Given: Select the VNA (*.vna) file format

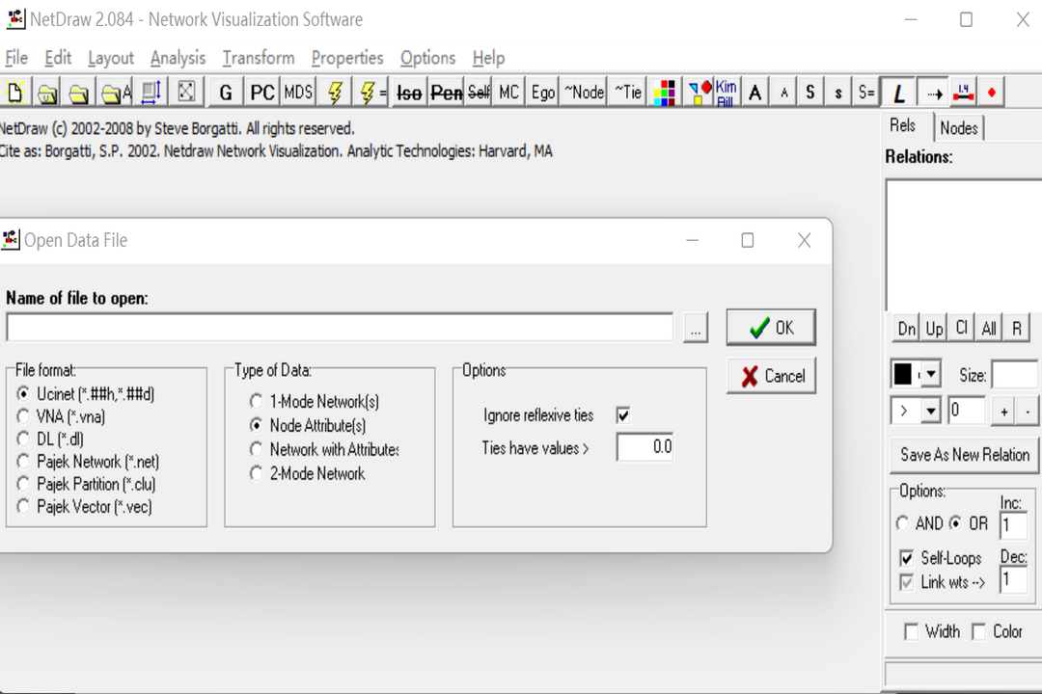Looking at the screenshot, I should point(24,416).
